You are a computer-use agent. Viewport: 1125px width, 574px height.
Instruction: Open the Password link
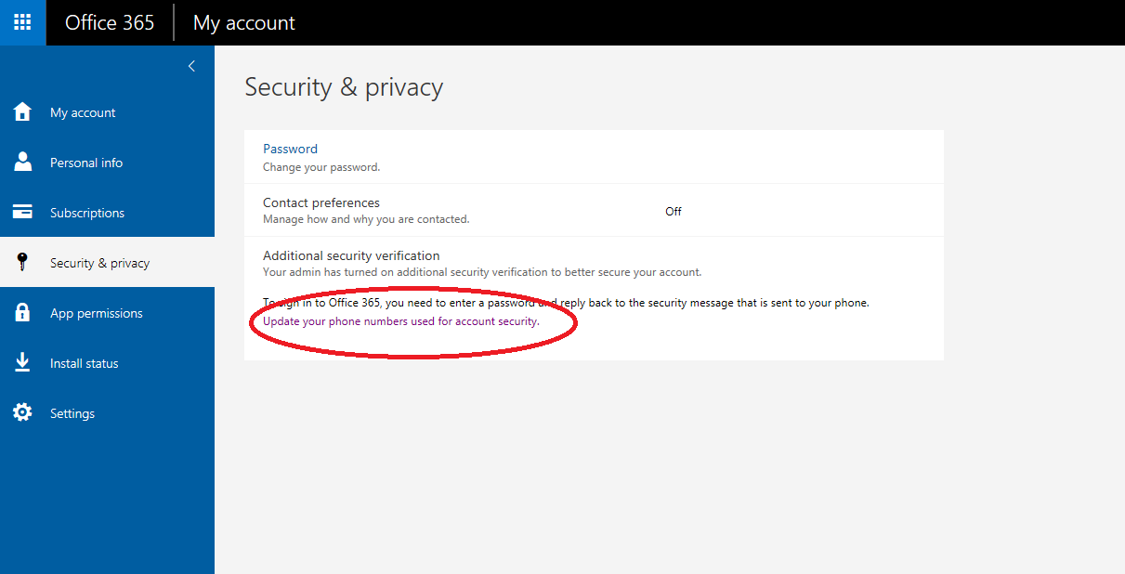pos(290,149)
